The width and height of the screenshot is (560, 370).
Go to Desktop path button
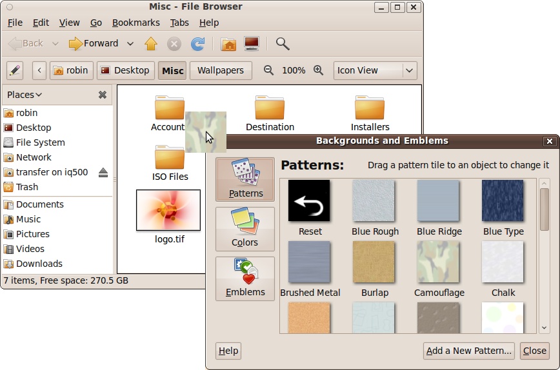(x=126, y=70)
